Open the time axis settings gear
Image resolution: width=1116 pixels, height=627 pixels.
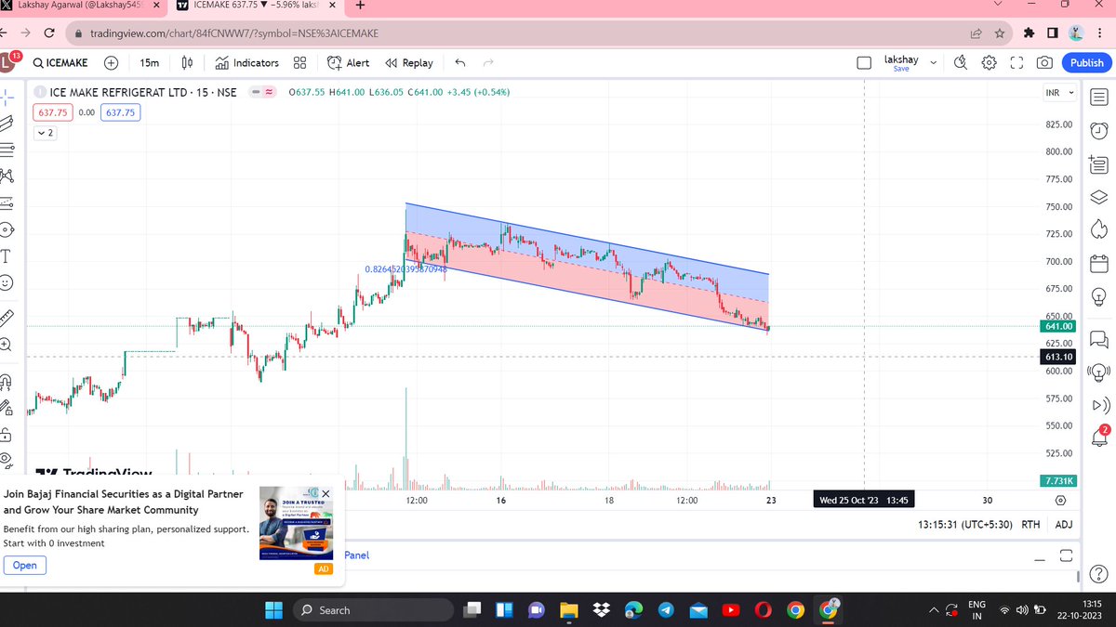pyautogui.click(x=1060, y=500)
